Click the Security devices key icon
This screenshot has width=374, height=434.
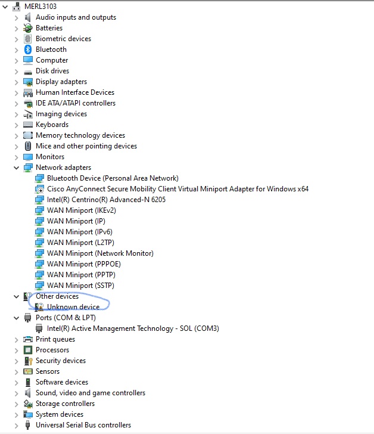pos(27,361)
